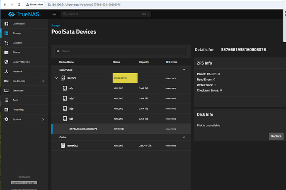Click the RAIDZ1 vdev icon
The height and width of the screenshot is (190, 286).
click(63, 78)
